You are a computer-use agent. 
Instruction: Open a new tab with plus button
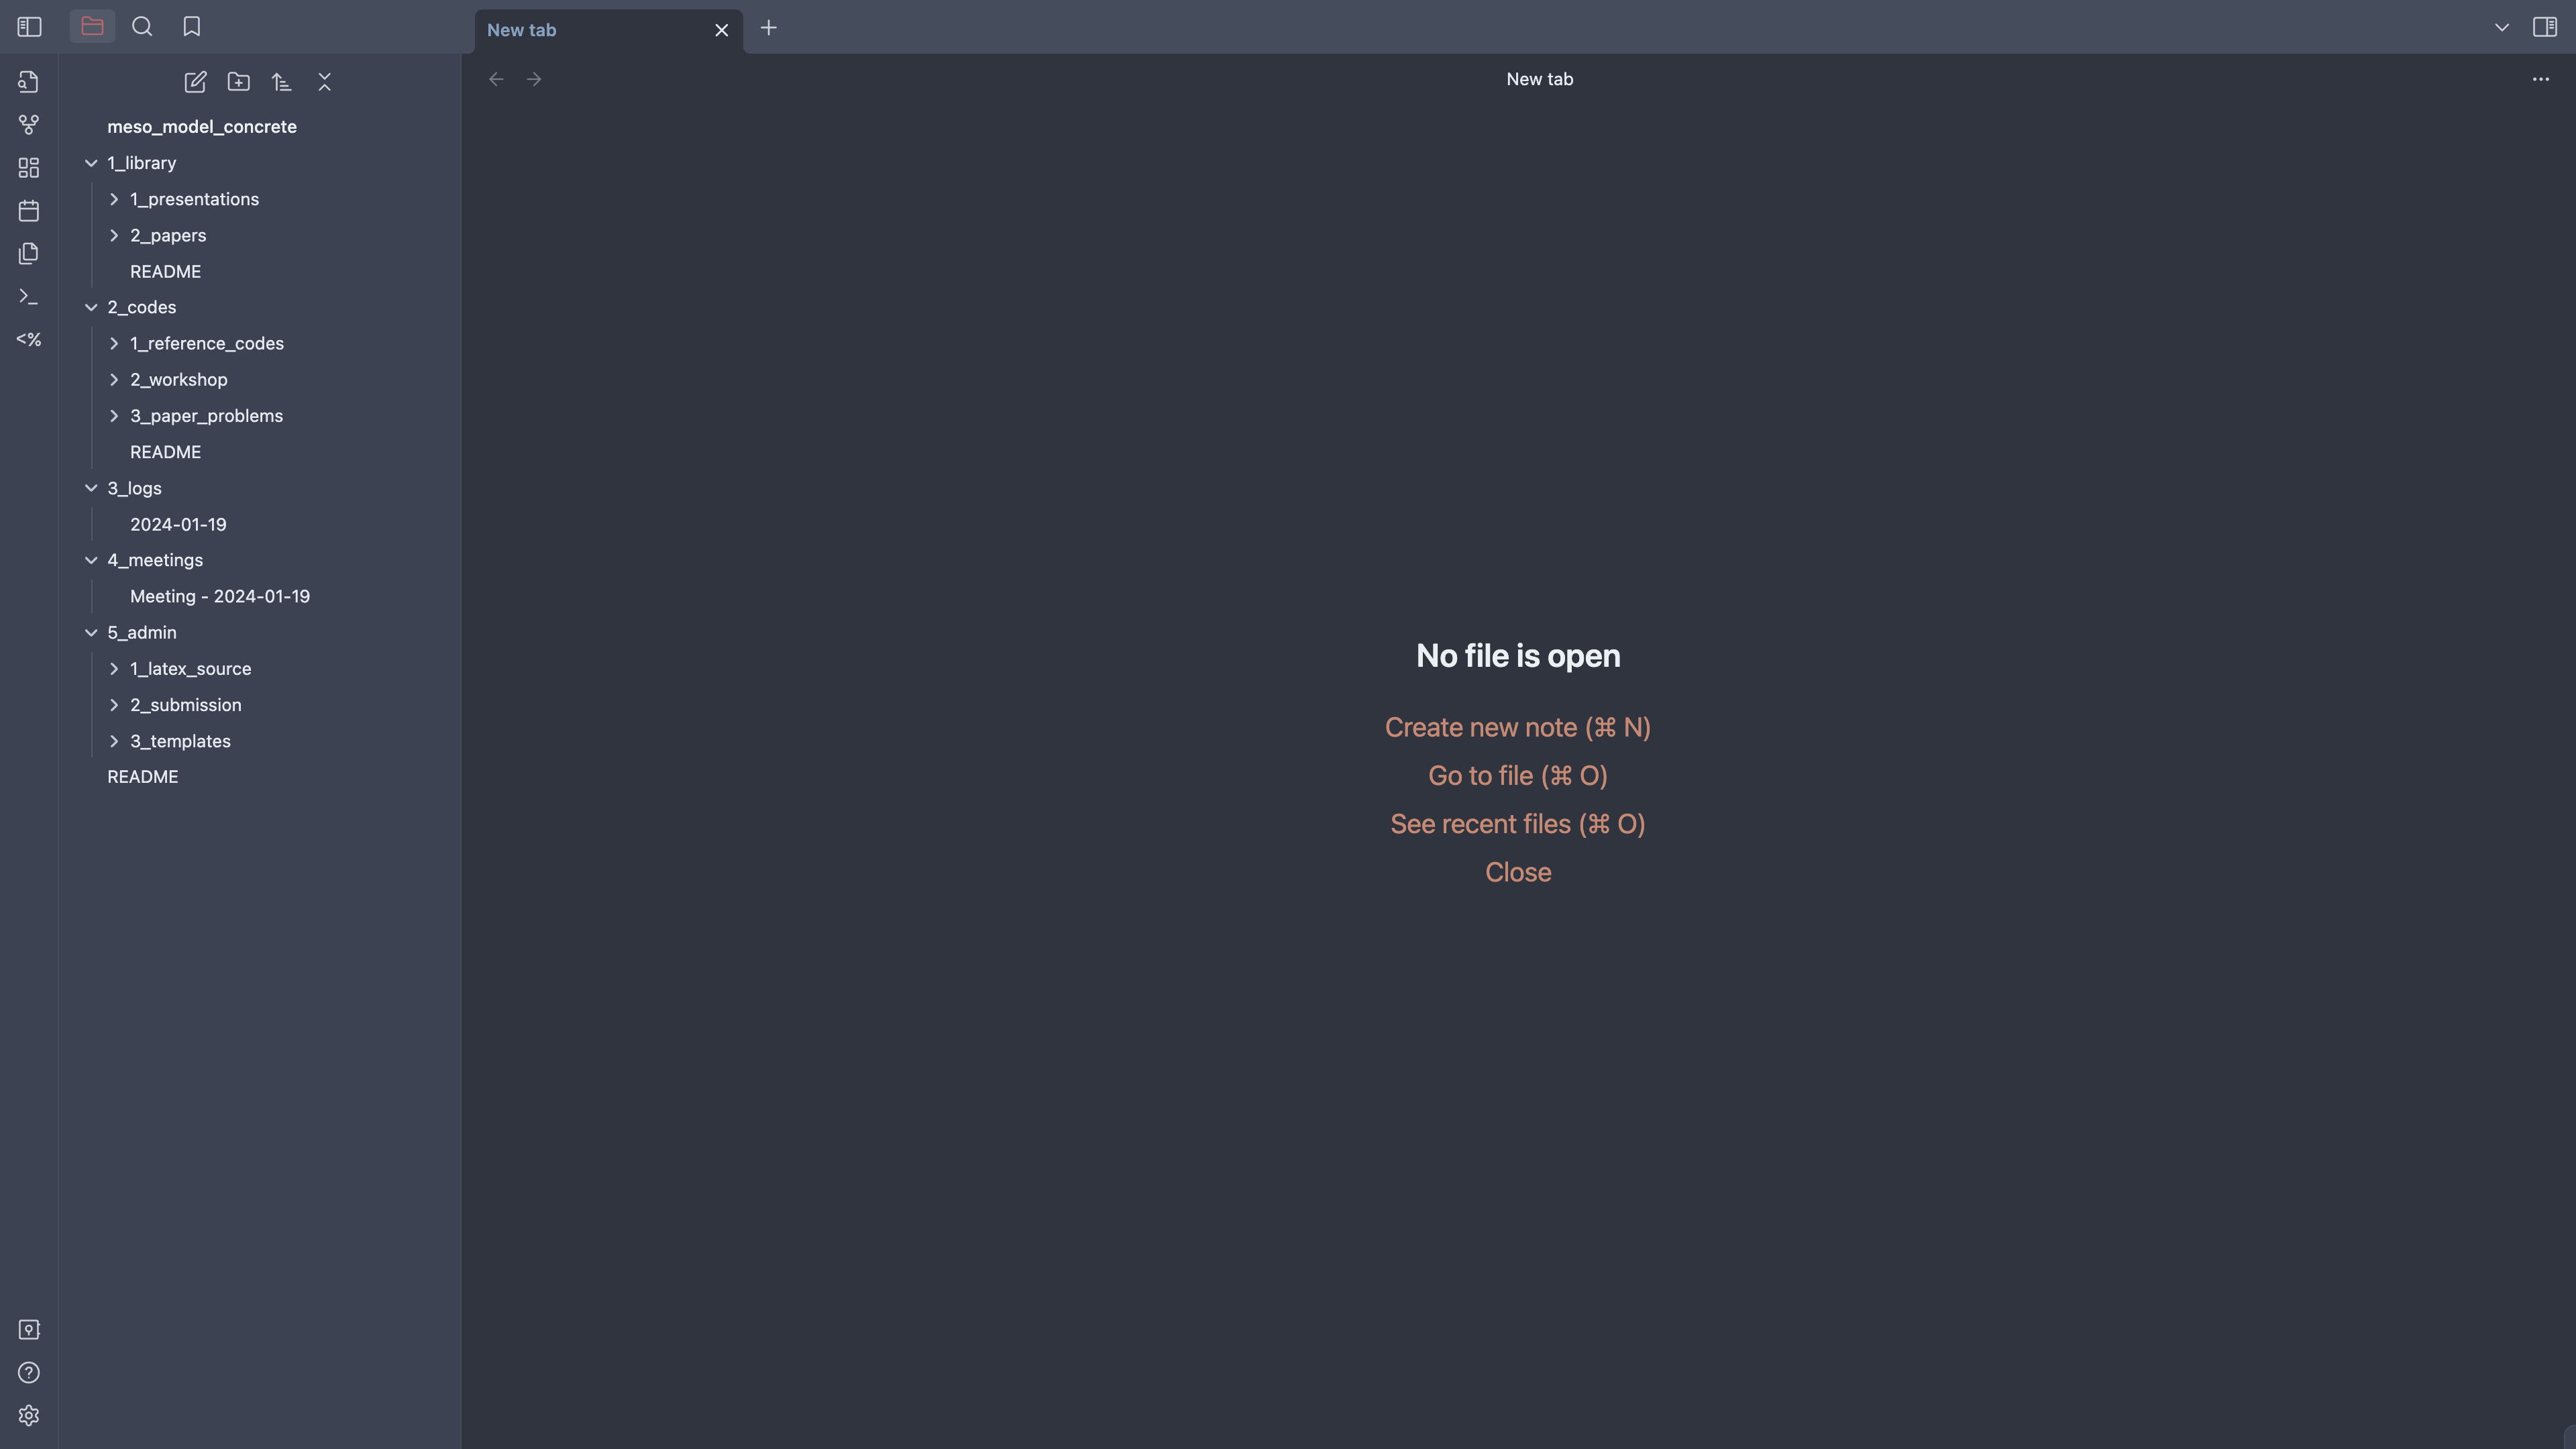[x=768, y=28]
